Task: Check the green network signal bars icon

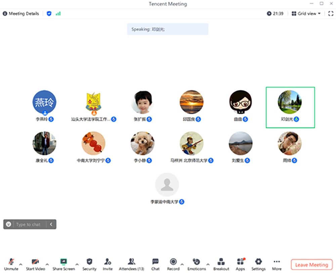Action: pos(58,14)
